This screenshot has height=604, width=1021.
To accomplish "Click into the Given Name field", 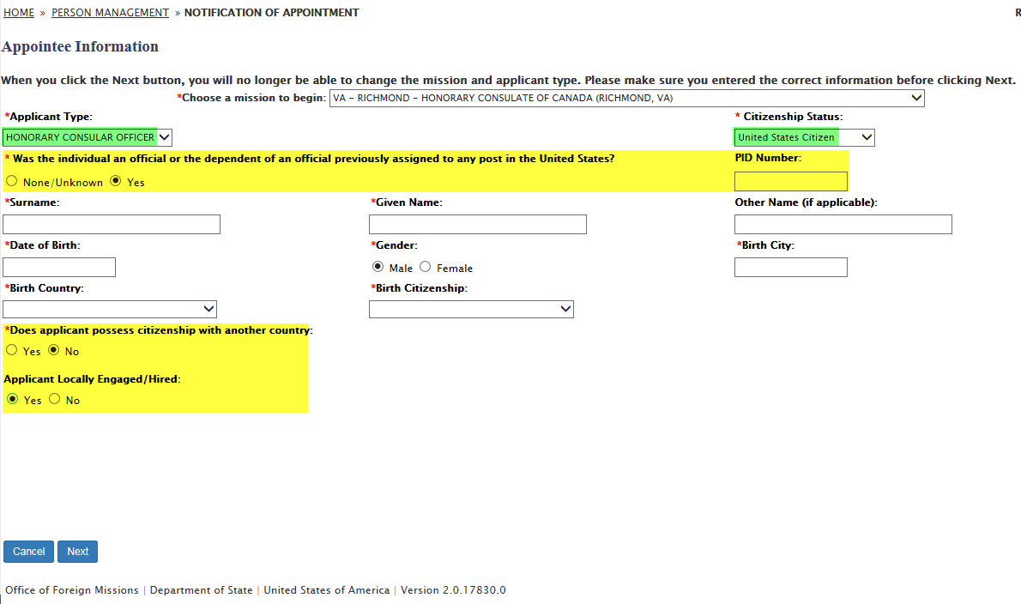I will (x=477, y=225).
